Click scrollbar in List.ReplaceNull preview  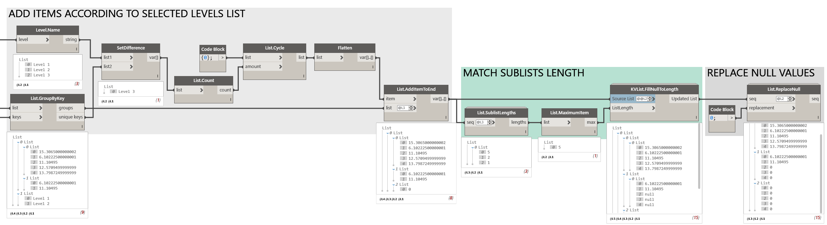(x=821, y=173)
